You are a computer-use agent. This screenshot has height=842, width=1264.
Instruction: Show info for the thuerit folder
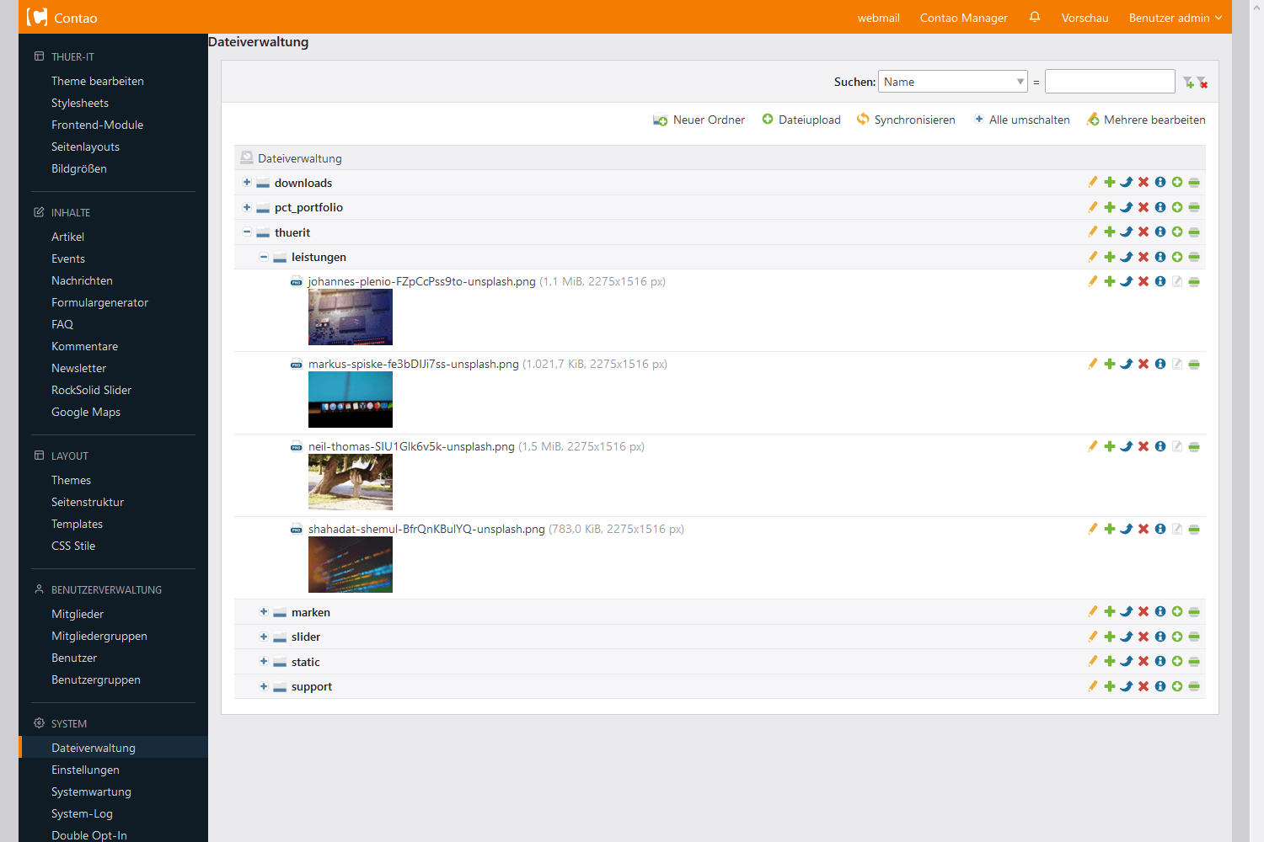(x=1160, y=232)
